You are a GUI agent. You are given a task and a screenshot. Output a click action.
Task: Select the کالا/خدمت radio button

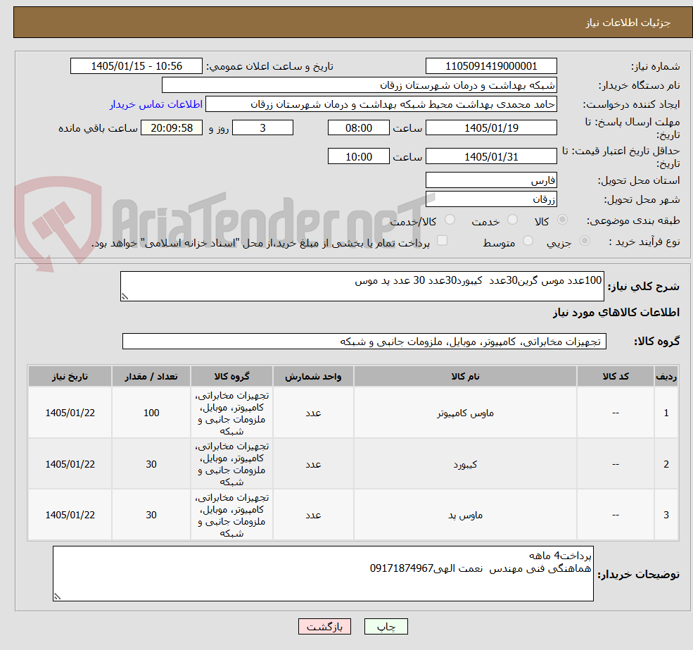[450, 220]
